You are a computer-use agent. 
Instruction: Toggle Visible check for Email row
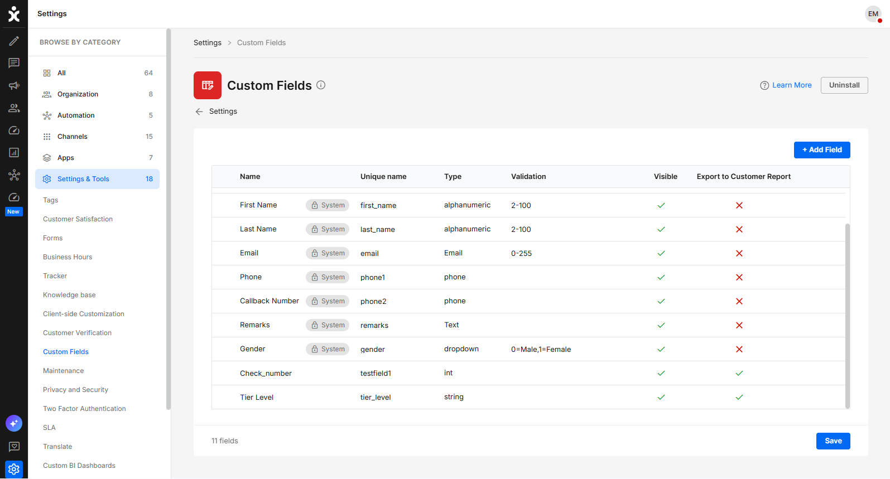(661, 254)
